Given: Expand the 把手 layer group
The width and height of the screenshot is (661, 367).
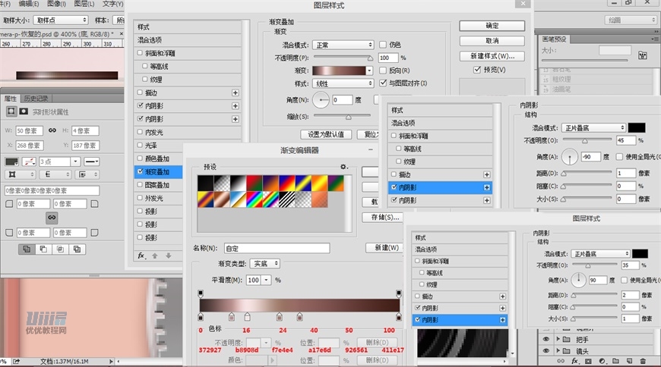Looking at the screenshot, I should [x=558, y=339].
